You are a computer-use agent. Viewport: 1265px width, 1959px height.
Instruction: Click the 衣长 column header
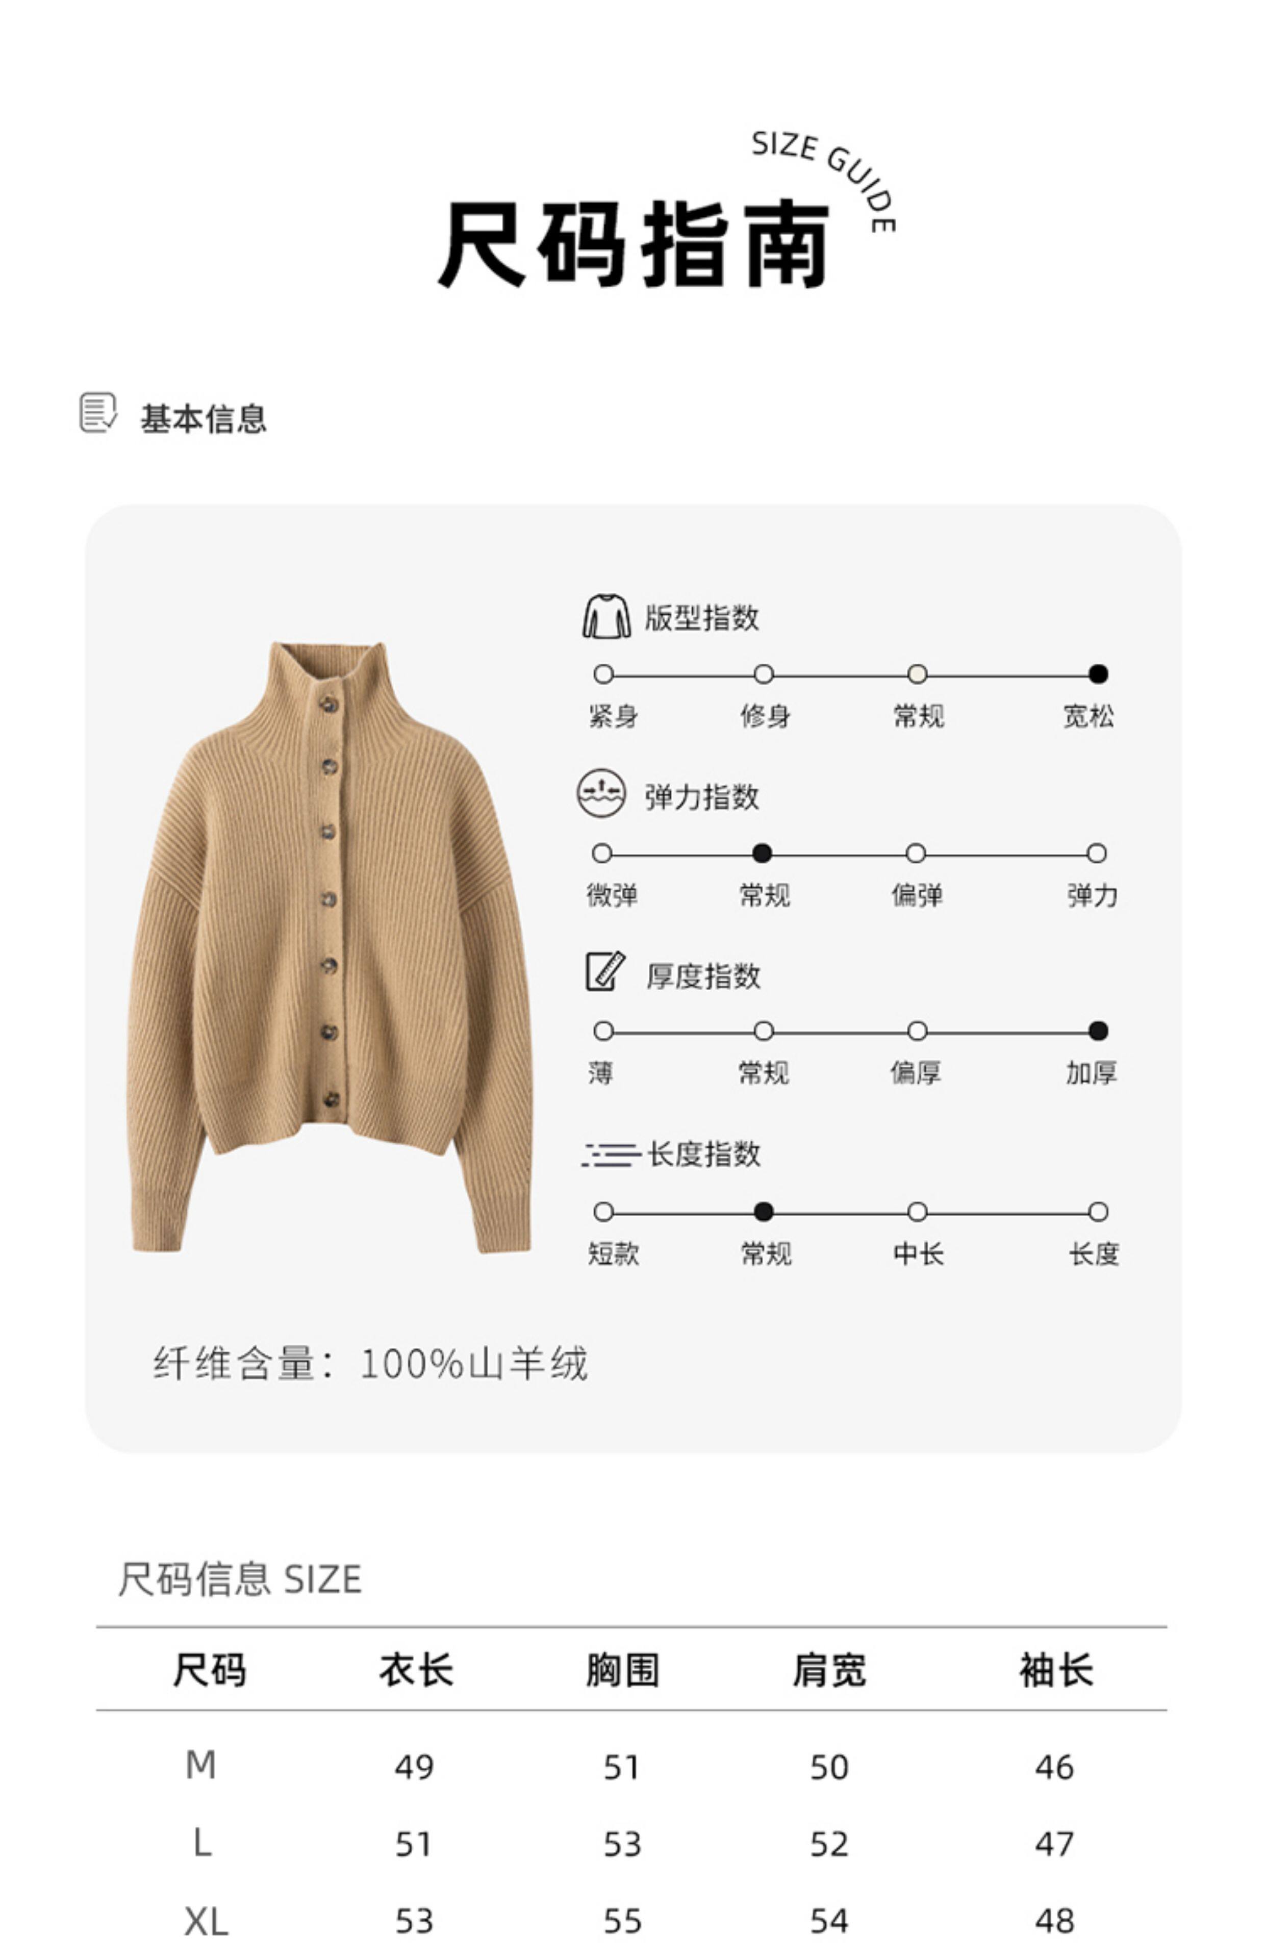tap(416, 1670)
